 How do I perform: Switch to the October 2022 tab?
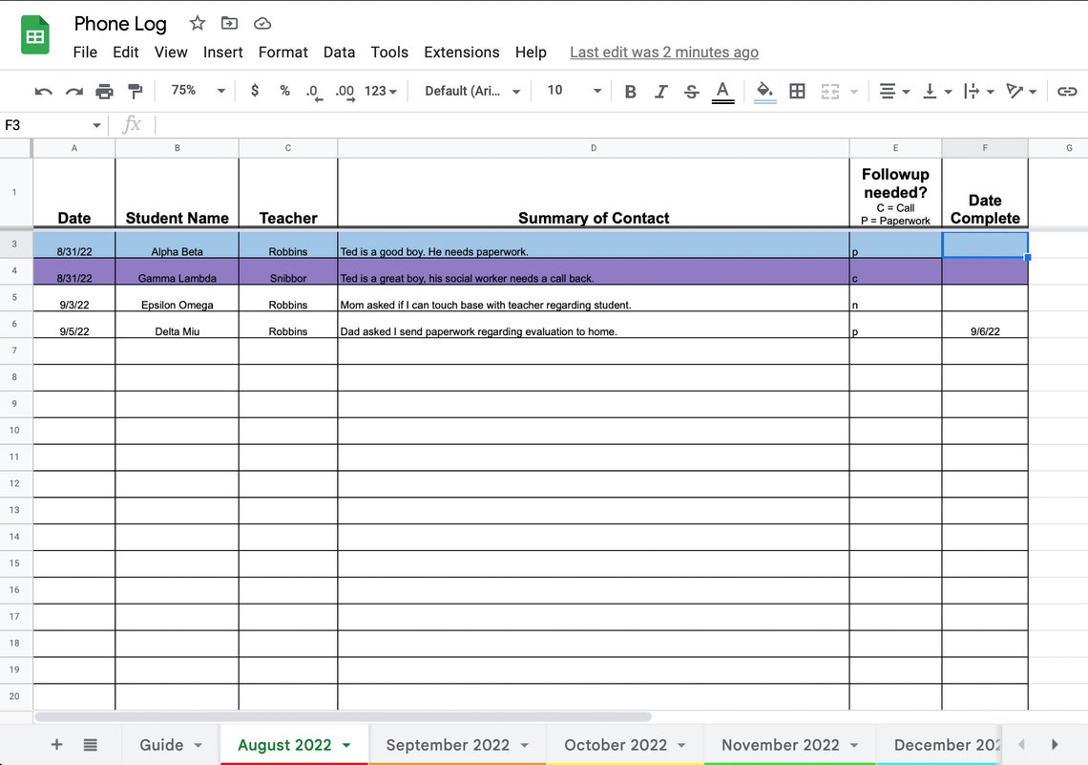click(x=614, y=744)
